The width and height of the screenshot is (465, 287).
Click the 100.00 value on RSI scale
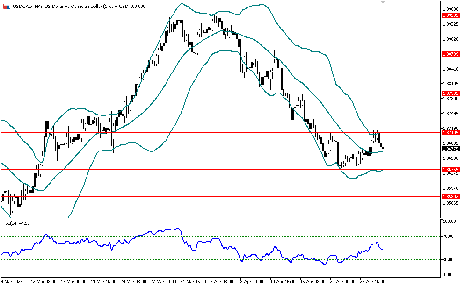449,222
